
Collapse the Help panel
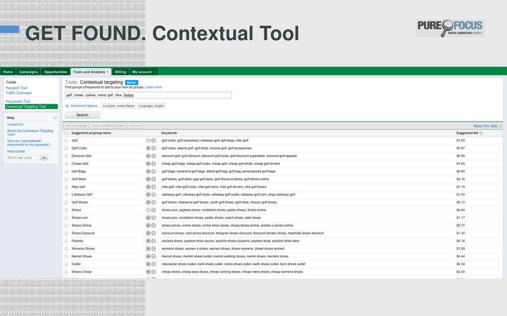coord(55,118)
